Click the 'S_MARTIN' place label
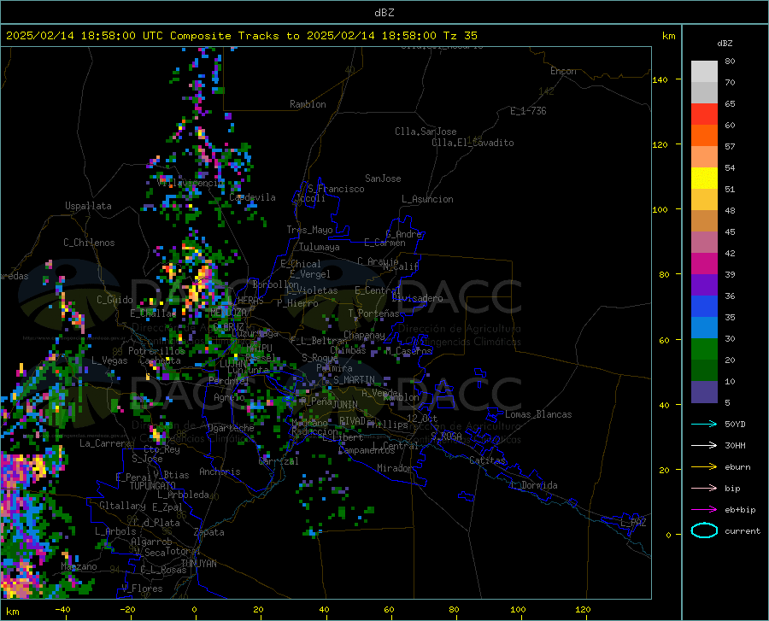 [x=354, y=380]
